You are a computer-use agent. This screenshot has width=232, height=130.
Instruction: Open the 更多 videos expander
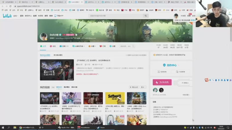click(x=143, y=87)
